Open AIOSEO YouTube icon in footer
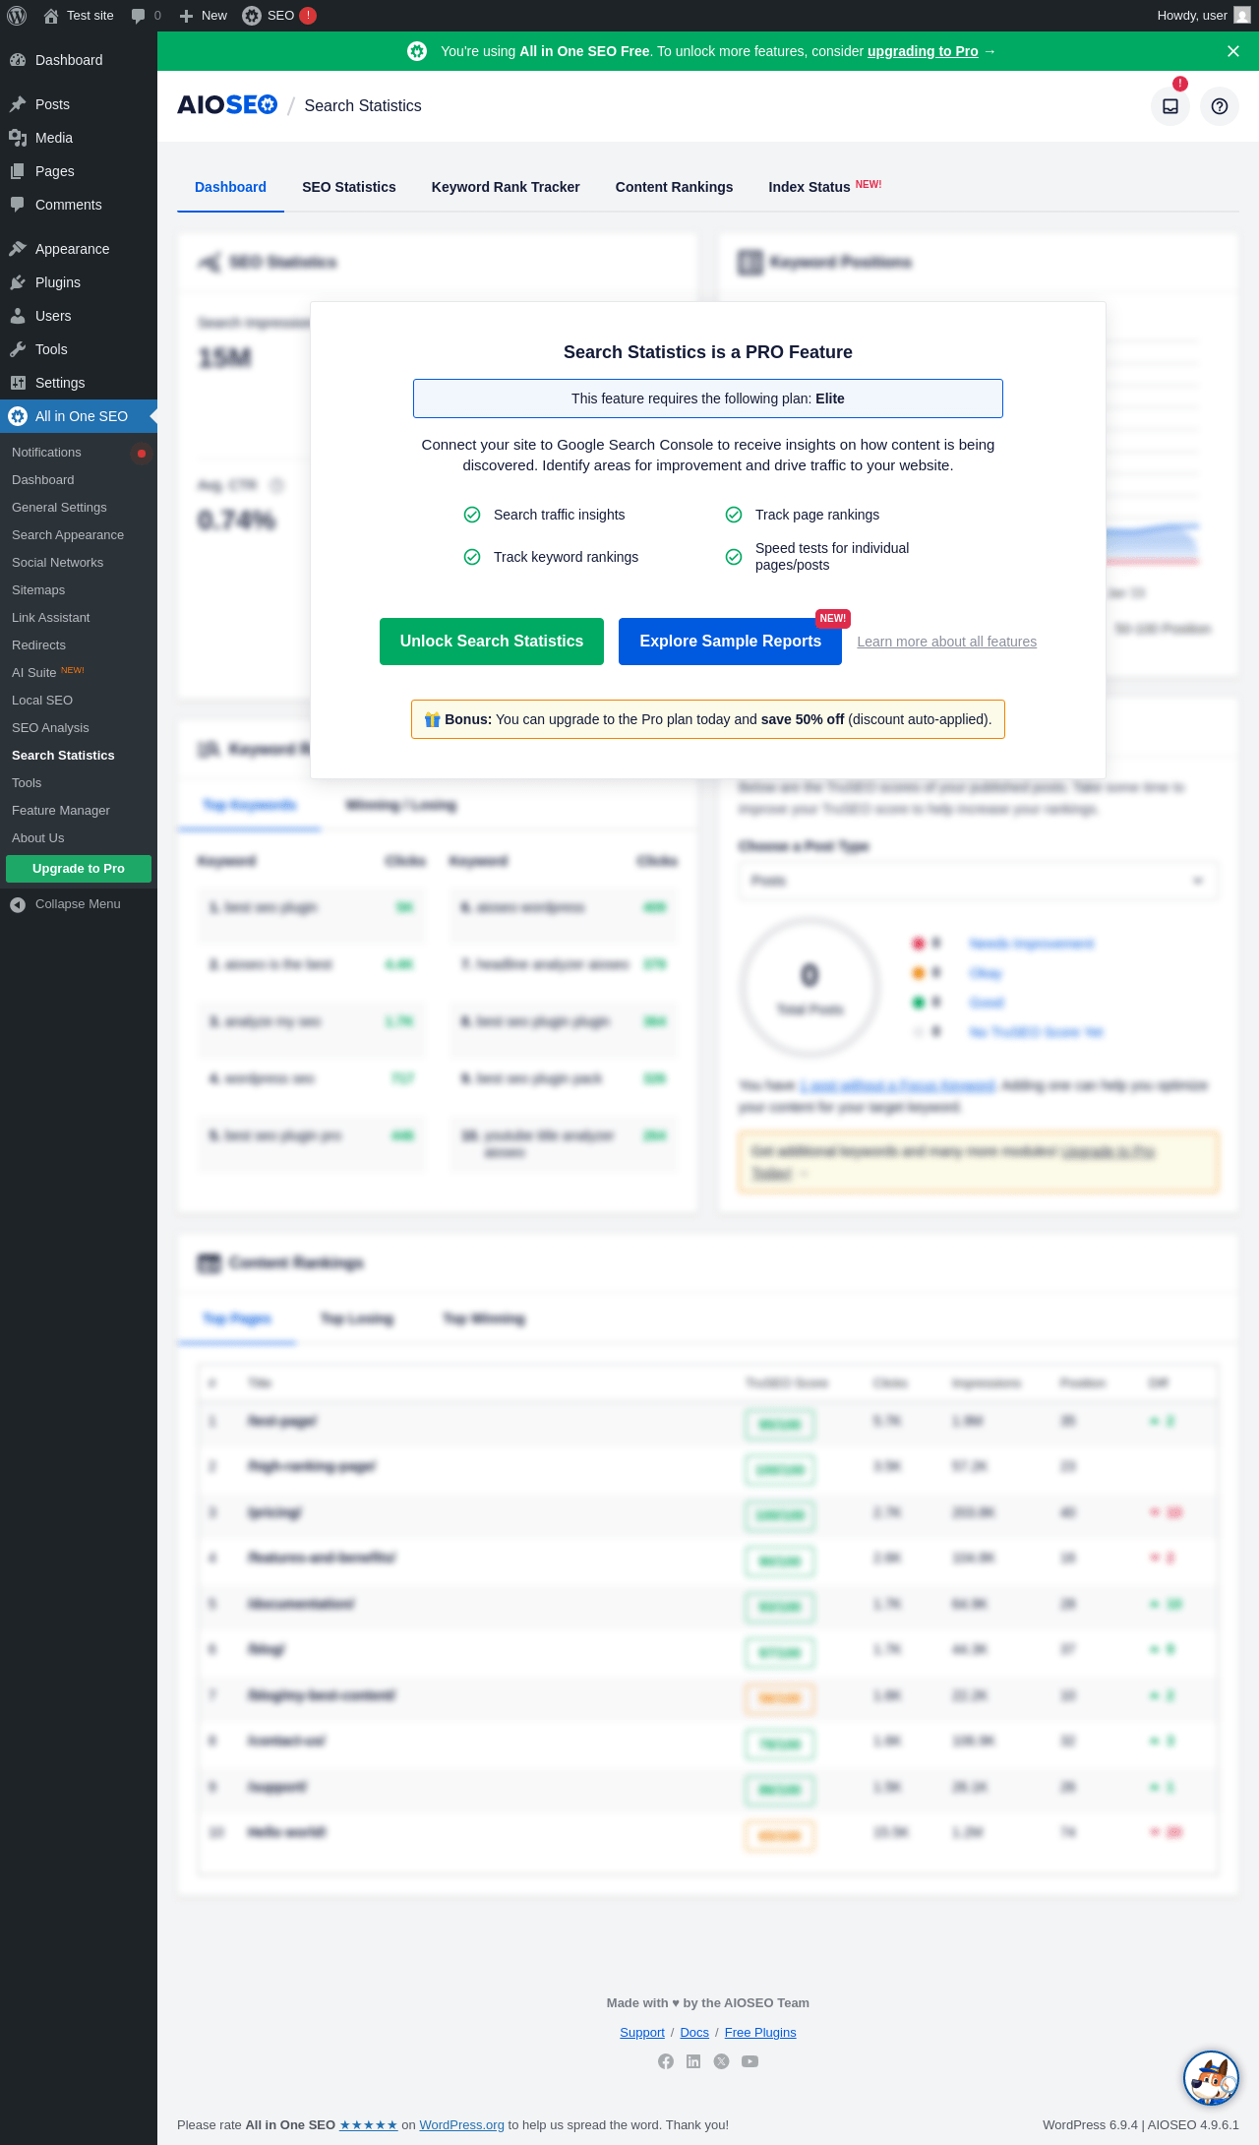Image resolution: width=1259 pixels, height=2145 pixels. tap(749, 2061)
